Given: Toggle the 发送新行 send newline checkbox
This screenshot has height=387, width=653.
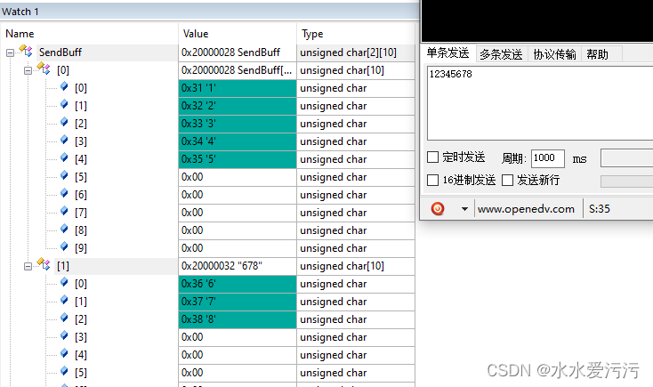Looking at the screenshot, I should click(x=507, y=180).
